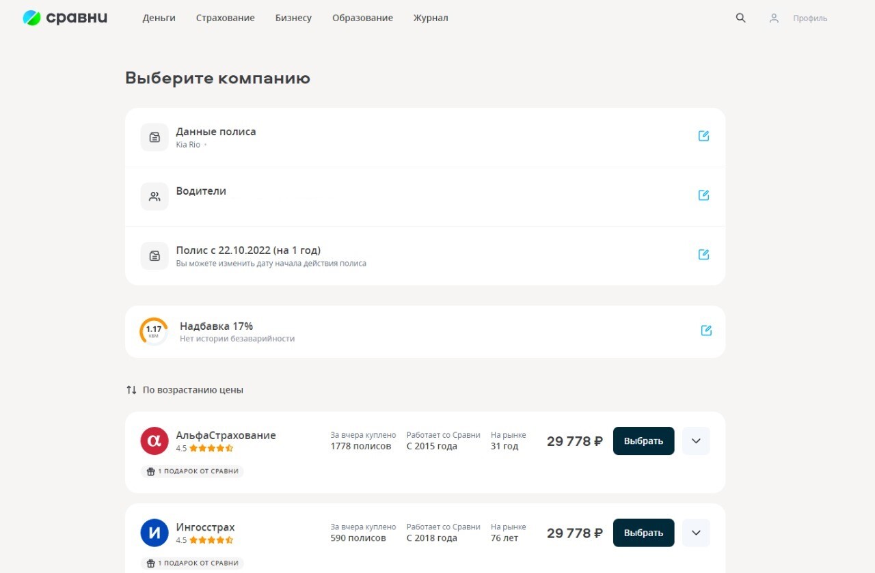Image resolution: width=875 pixels, height=573 pixels.
Task: Open the Деньги menu
Action: (159, 18)
